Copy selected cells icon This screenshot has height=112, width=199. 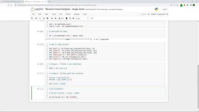click(x=44, y=18)
